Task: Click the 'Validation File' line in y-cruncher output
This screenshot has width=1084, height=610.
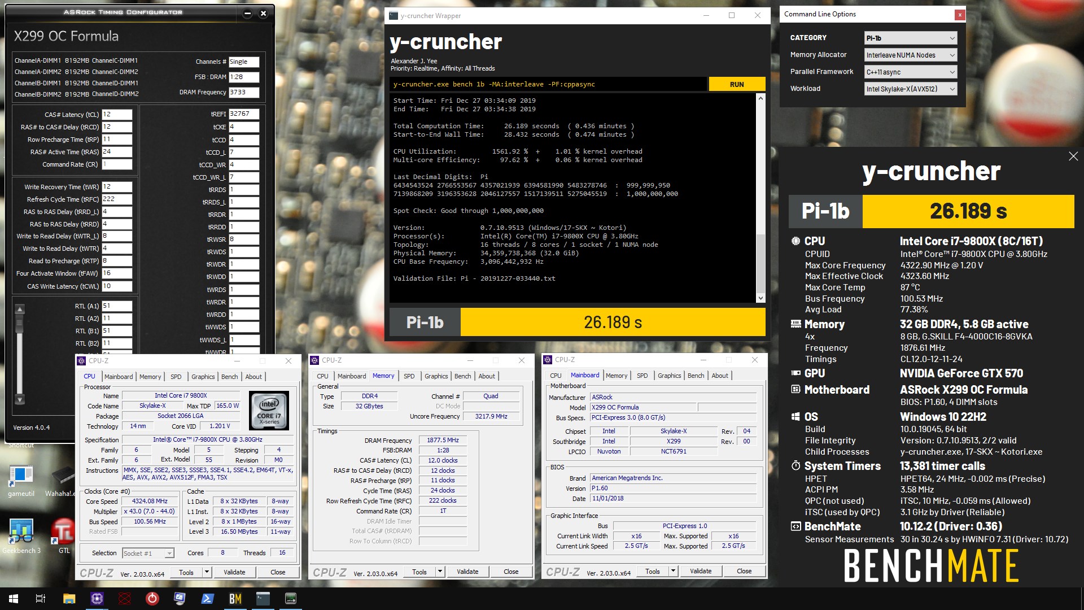Action: click(474, 278)
